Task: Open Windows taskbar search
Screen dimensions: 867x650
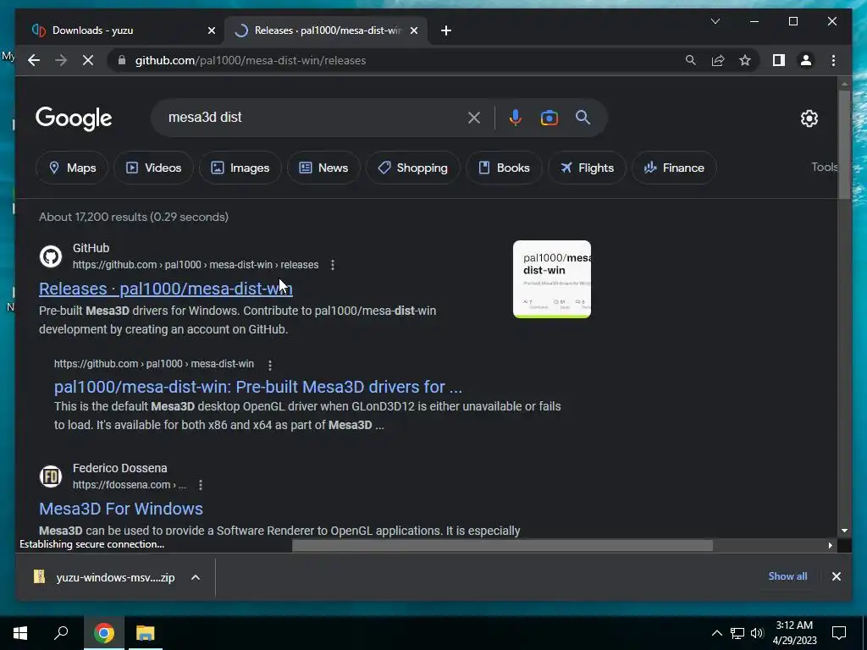Action: click(61, 633)
